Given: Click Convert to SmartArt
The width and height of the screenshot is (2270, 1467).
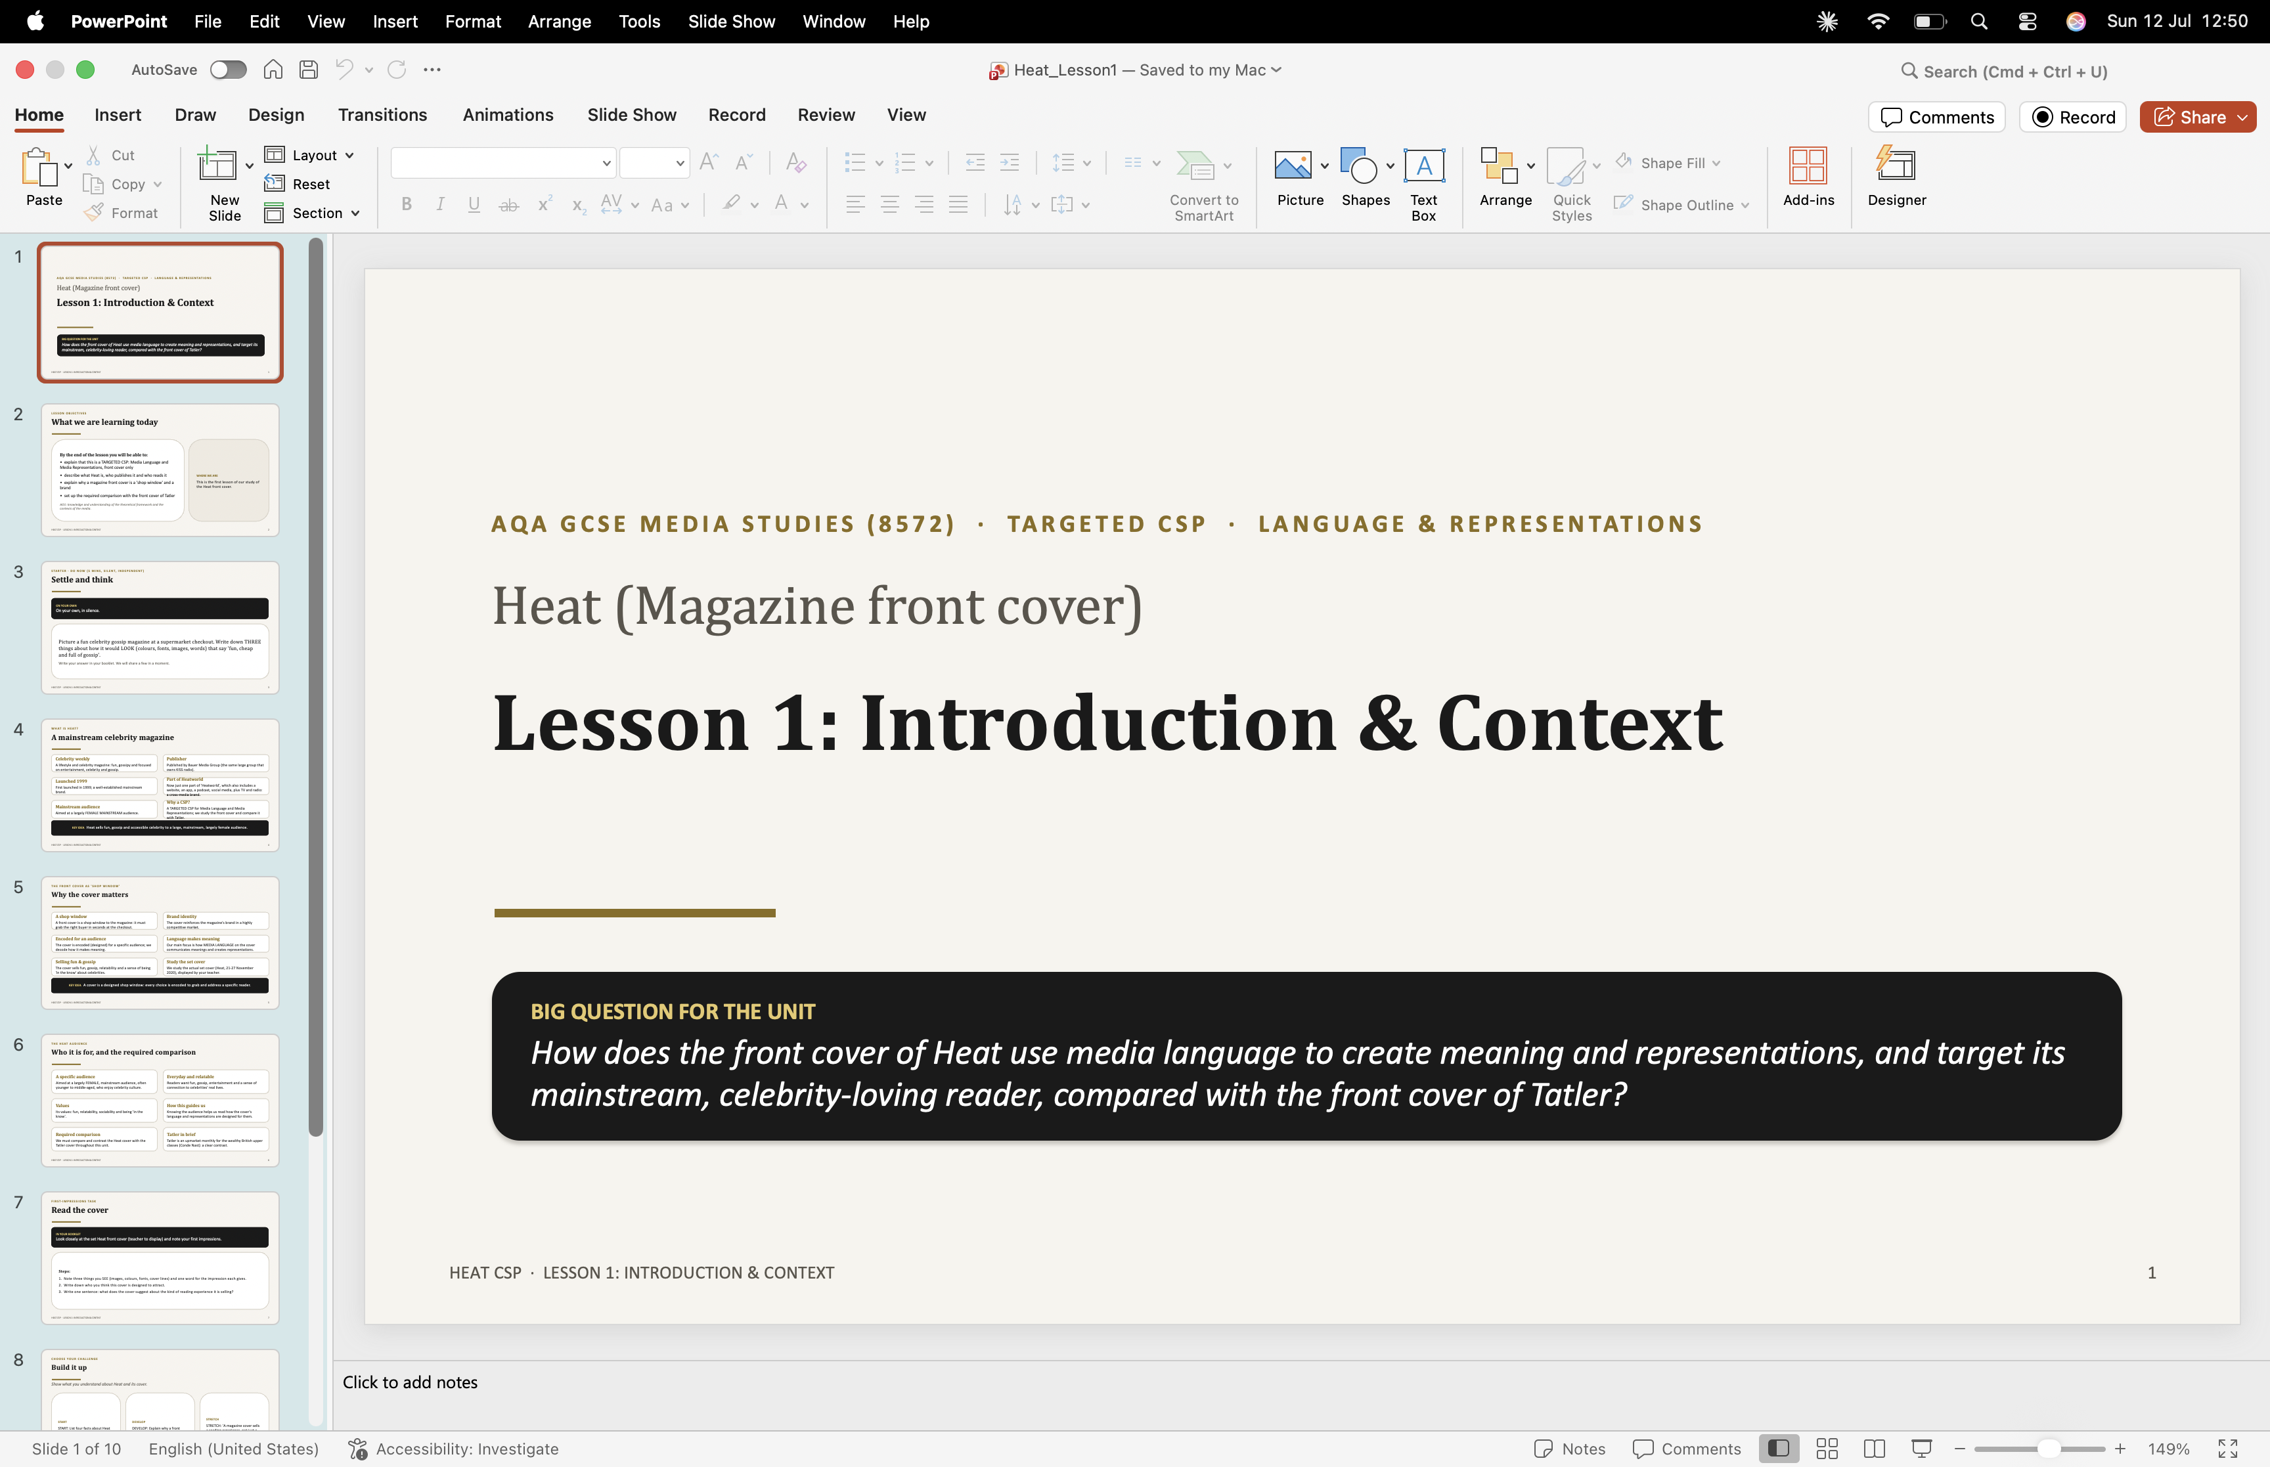Looking at the screenshot, I should pyautogui.click(x=1204, y=185).
